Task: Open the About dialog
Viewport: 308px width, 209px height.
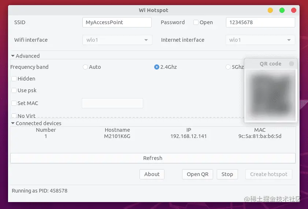Action: pyautogui.click(x=152, y=174)
